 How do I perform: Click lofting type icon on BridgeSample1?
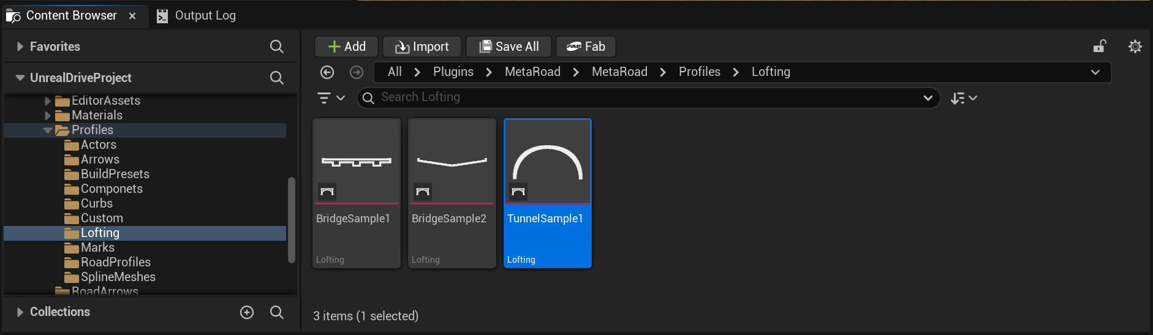327,191
